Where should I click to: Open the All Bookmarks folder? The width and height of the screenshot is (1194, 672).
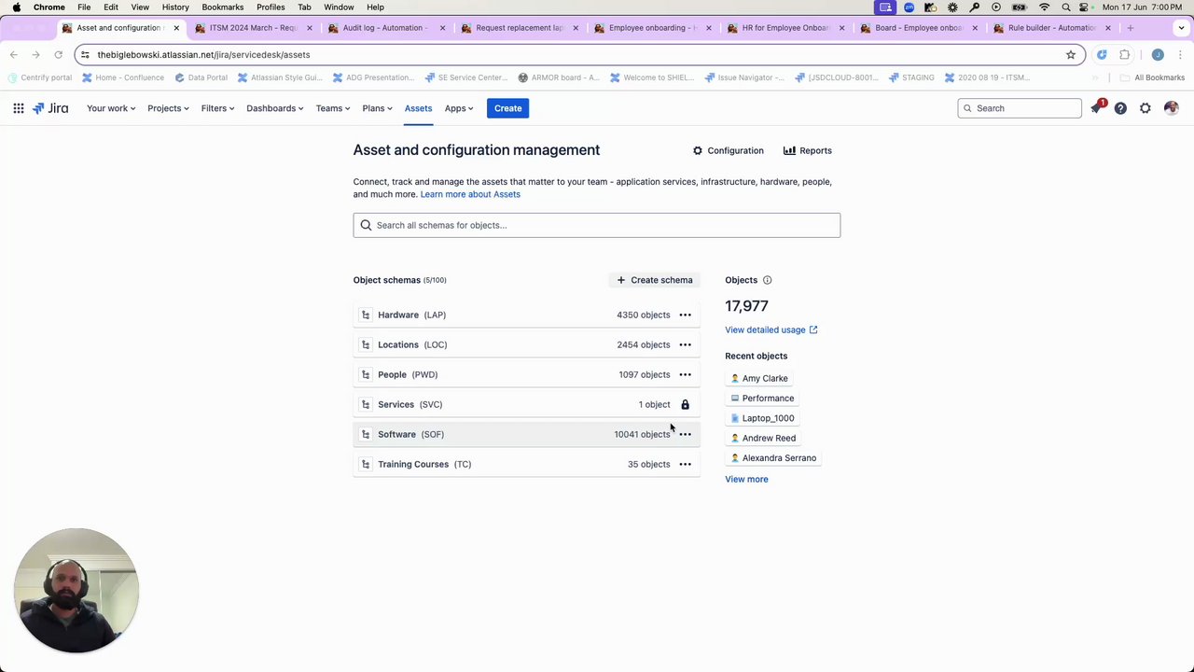click(x=1152, y=77)
